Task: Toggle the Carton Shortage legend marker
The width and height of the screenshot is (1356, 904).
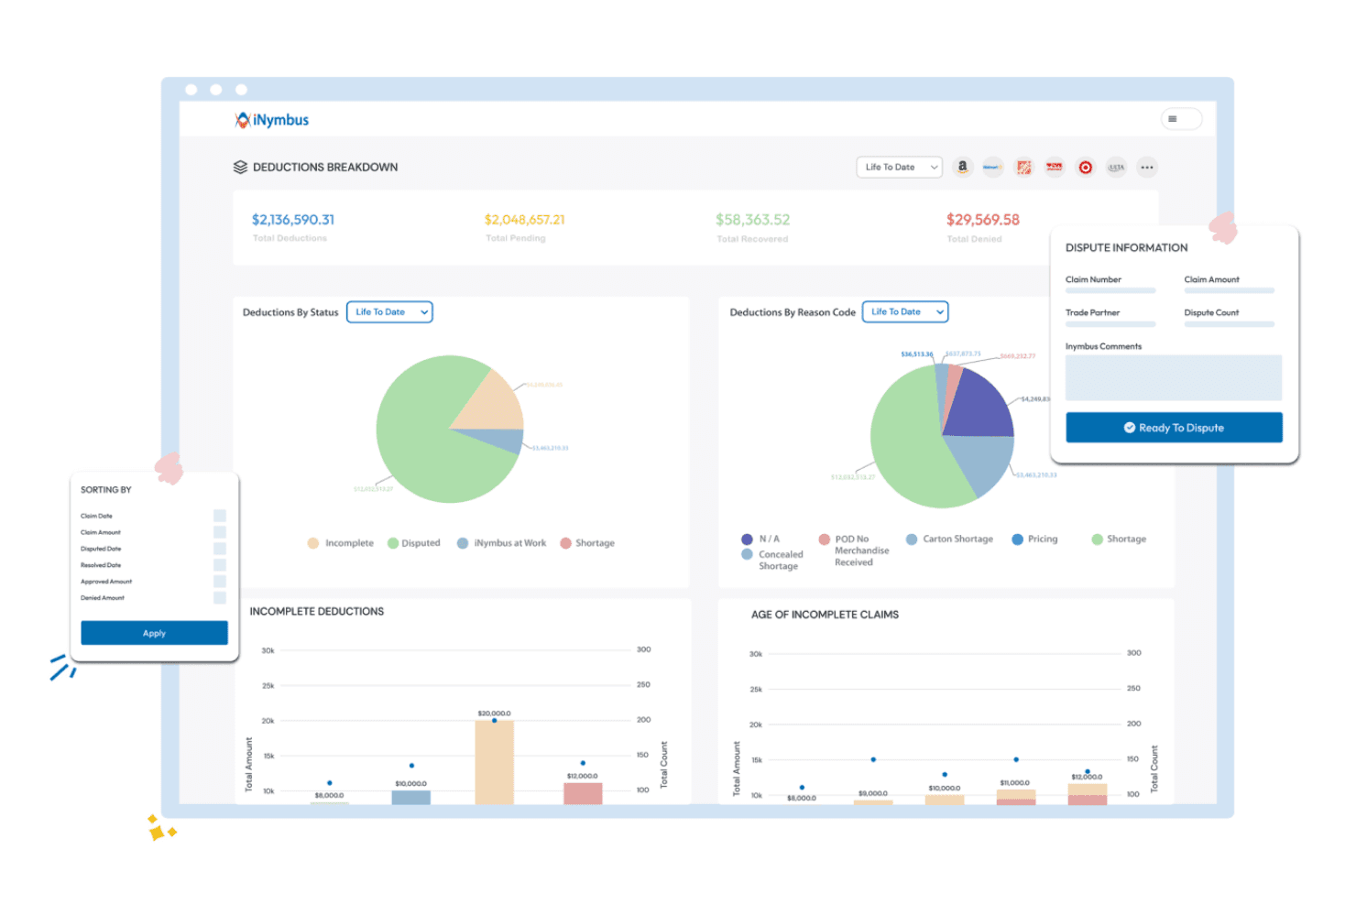Action: (912, 539)
